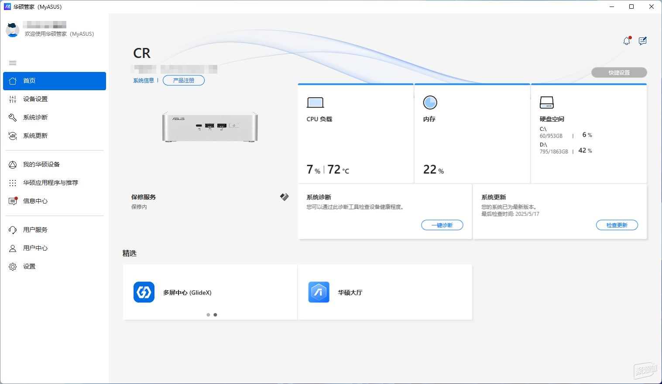The width and height of the screenshot is (662, 384).
Task: Click the 精选 section heading
Action: coord(130,253)
